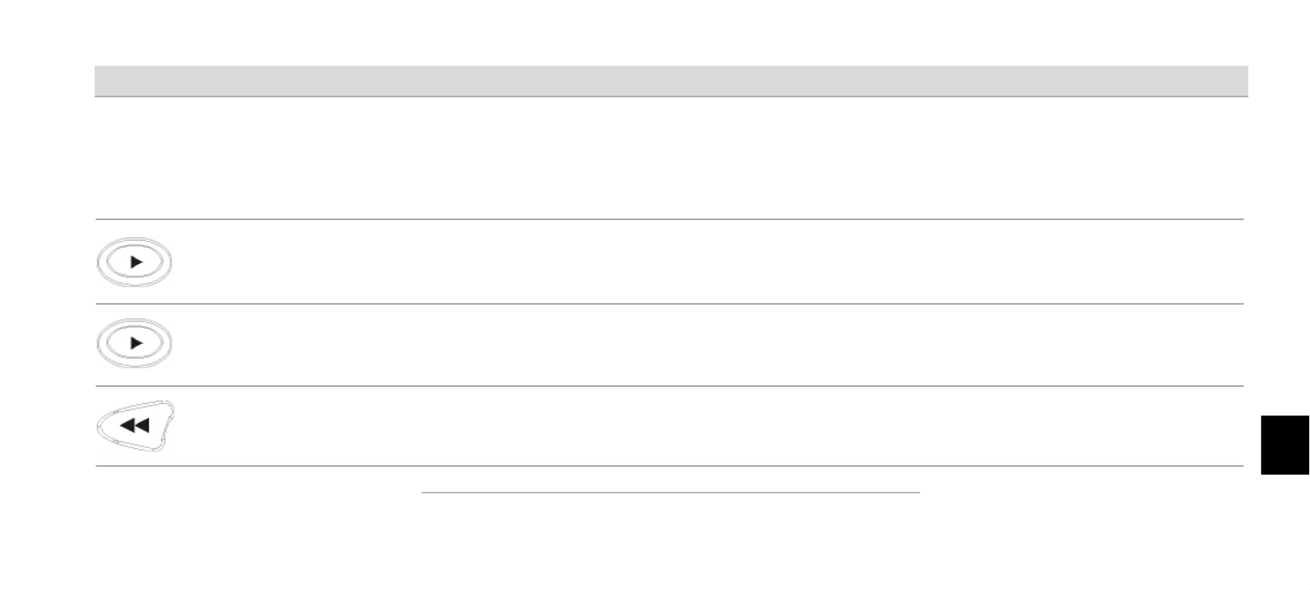Click the lower oval play button
Screen dimensions: 1310x590
click(x=134, y=342)
